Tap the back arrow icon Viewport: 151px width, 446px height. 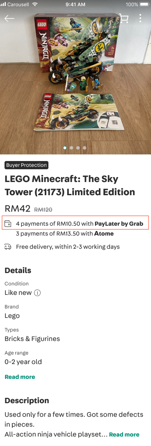[9, 19]
